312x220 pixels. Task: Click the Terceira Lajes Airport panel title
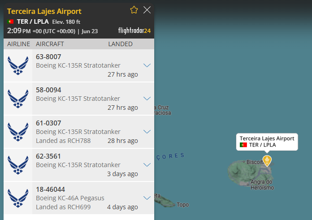44,11
